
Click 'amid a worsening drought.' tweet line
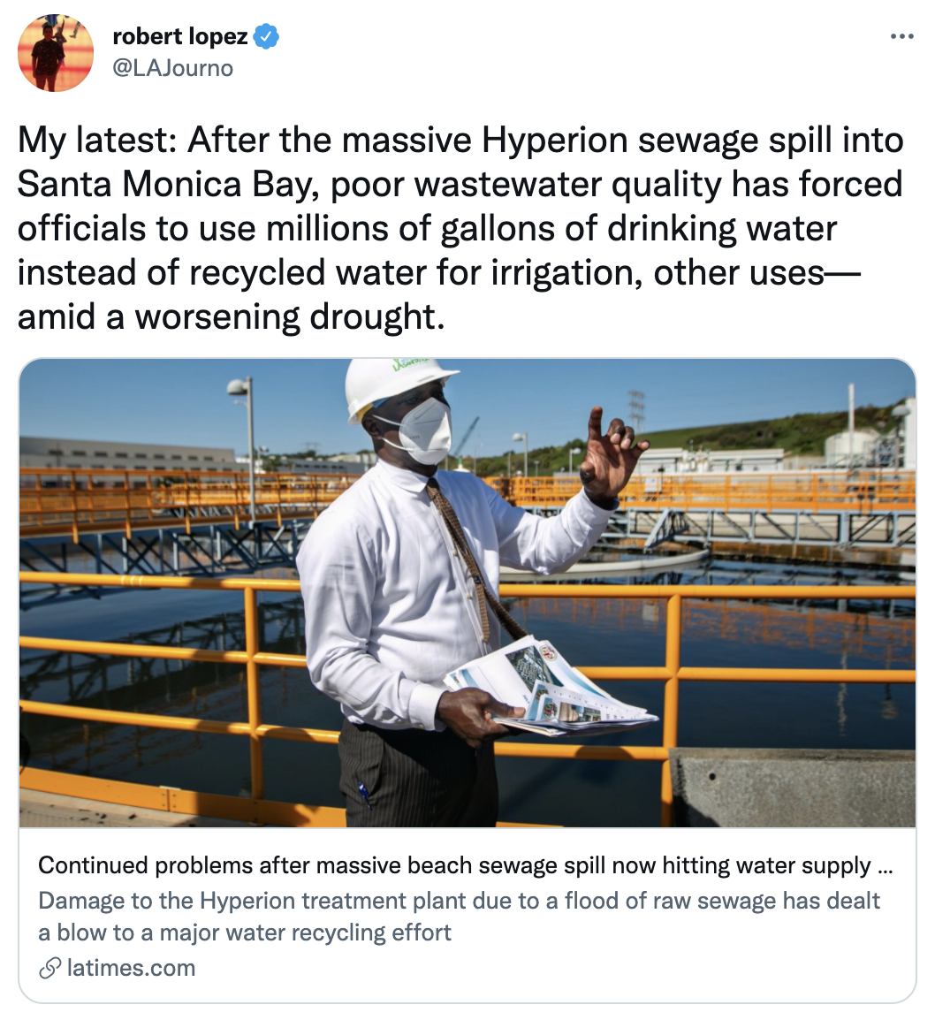pos(232,317)
